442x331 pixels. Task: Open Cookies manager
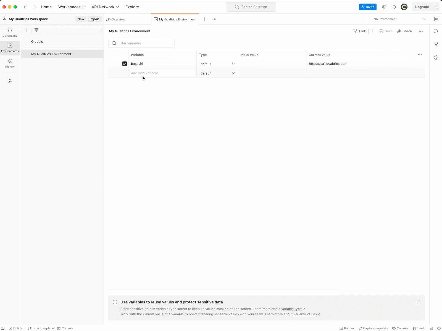coord(400,328)
